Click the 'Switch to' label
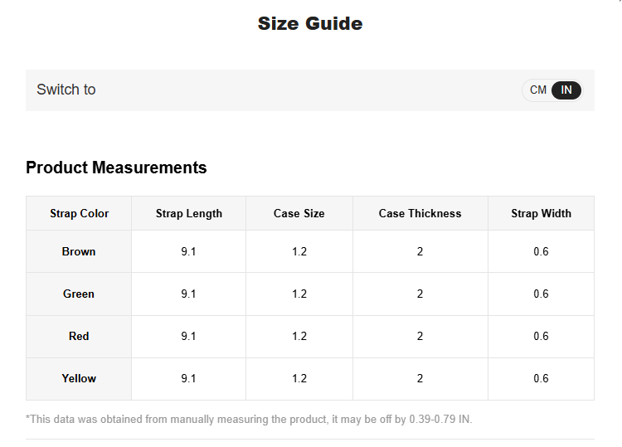The height and width of the screenshot is (447, 622). click(66, 90)
